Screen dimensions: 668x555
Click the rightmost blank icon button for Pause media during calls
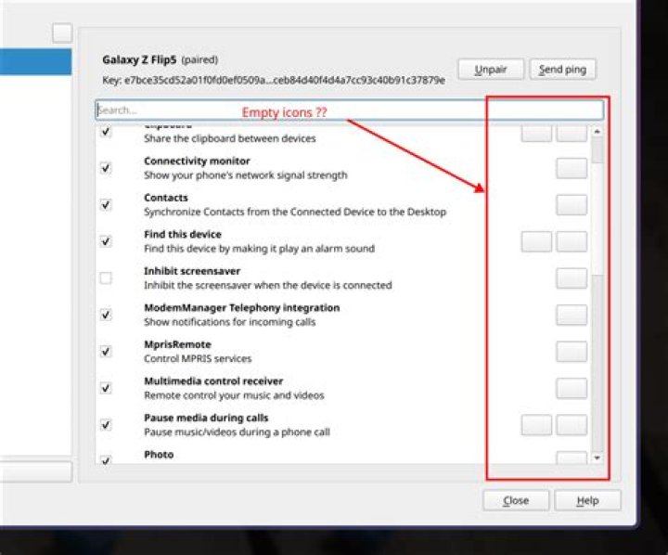[572, 425]
